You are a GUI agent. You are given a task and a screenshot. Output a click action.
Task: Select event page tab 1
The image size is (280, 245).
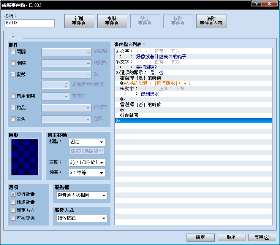[x=13, y=35]
